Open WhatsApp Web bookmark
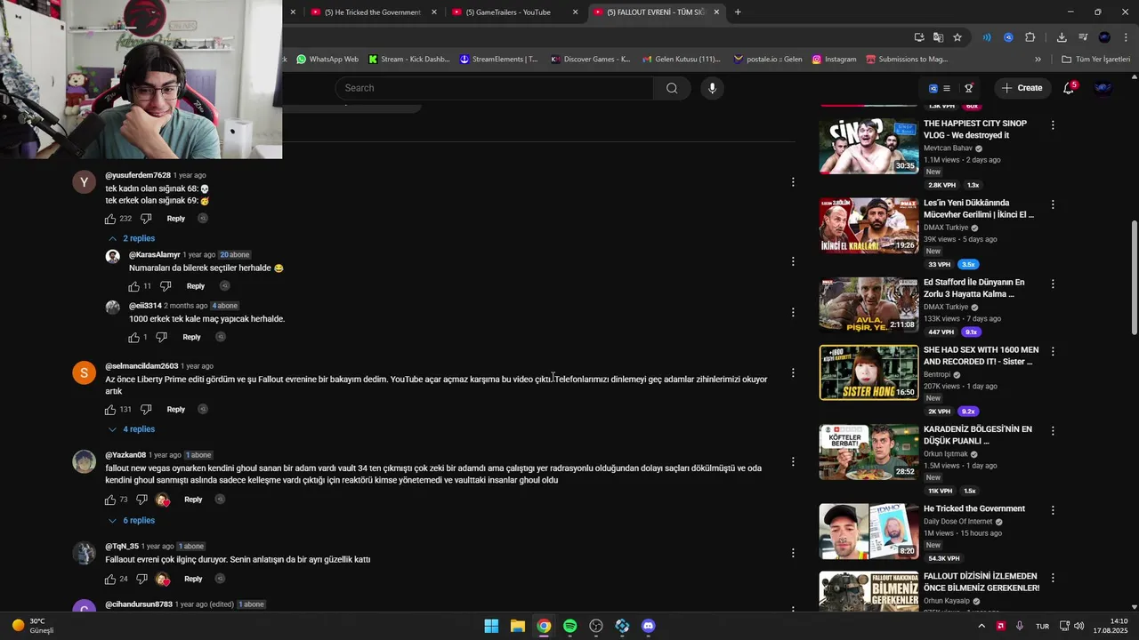The width and height of the screenshot is (1139, 640). pyautogui.click(x=327, y=60)
